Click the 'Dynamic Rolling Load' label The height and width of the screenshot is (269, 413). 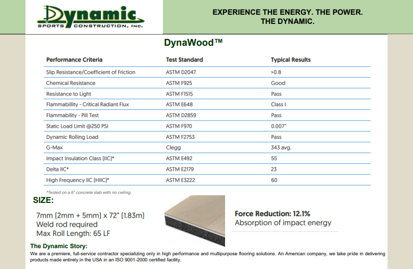[72, 137]
